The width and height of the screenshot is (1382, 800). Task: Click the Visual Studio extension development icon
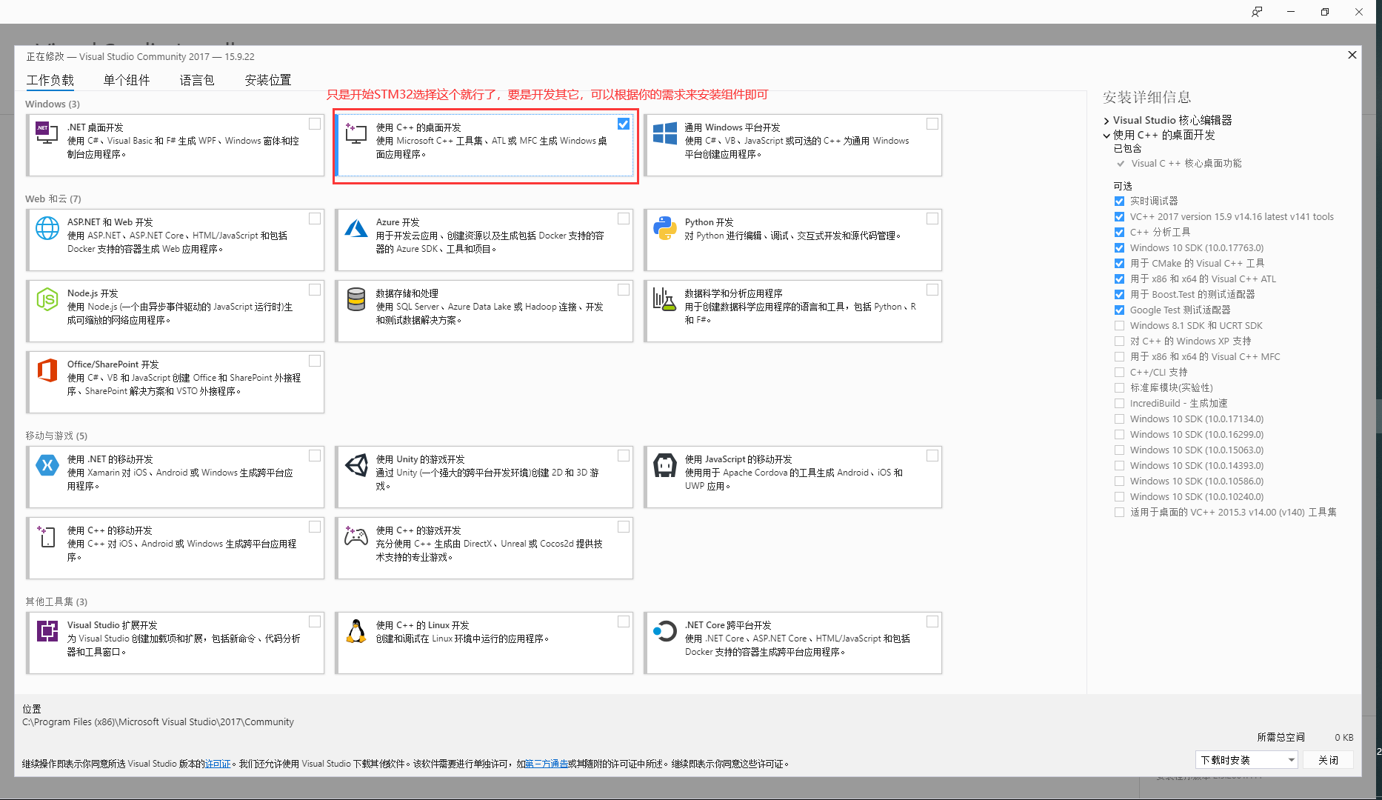(x=47, y=630)
